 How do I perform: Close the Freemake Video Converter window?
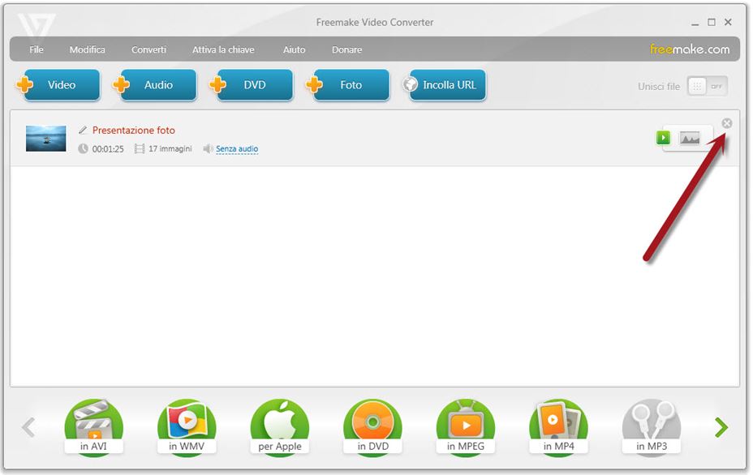pos(728,22)
